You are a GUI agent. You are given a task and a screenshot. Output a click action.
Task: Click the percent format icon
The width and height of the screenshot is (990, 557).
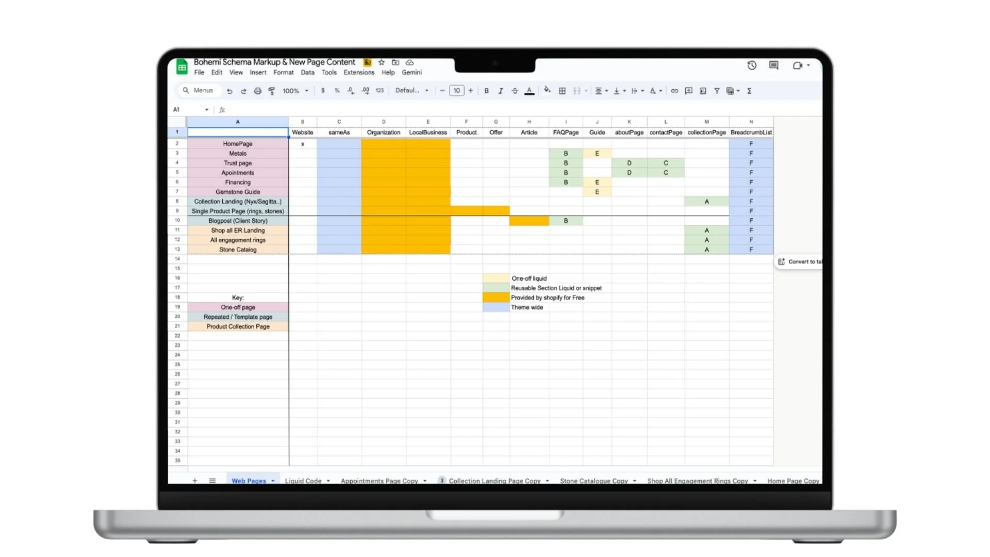(337, 90)
